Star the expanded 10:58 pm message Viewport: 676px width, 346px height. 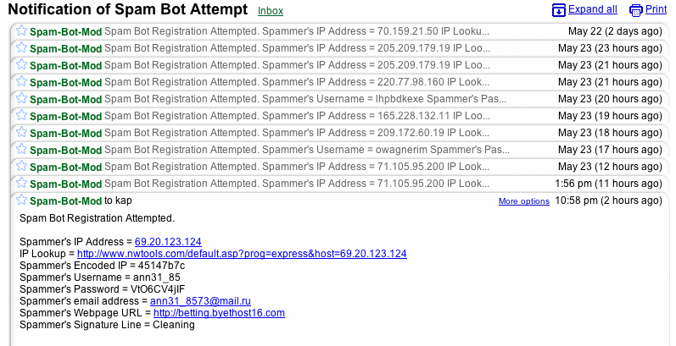coord(22,200)
